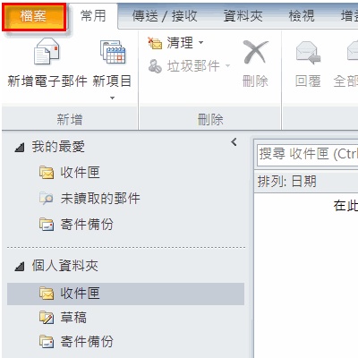The width and height of the screenshot is (358, 358).
Task: Click the 搜尋 收件匣 search box
Action: click(307, 154)
